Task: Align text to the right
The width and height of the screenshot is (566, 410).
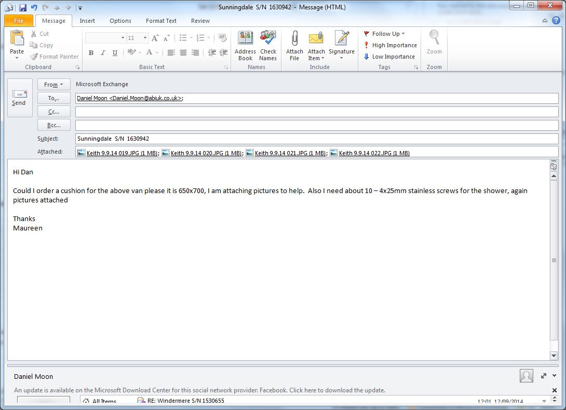Action: 195,53
